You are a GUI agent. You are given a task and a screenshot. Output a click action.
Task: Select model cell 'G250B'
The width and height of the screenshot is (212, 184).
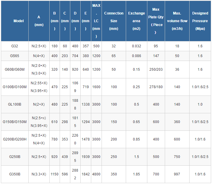(x=14, y=157)
